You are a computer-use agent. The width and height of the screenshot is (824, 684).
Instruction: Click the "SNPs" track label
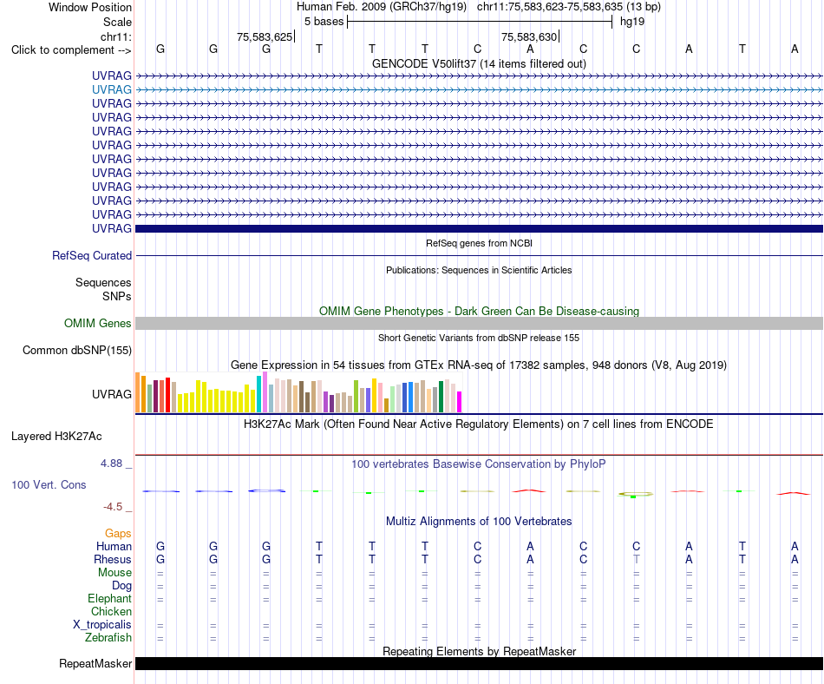point(117,297)
